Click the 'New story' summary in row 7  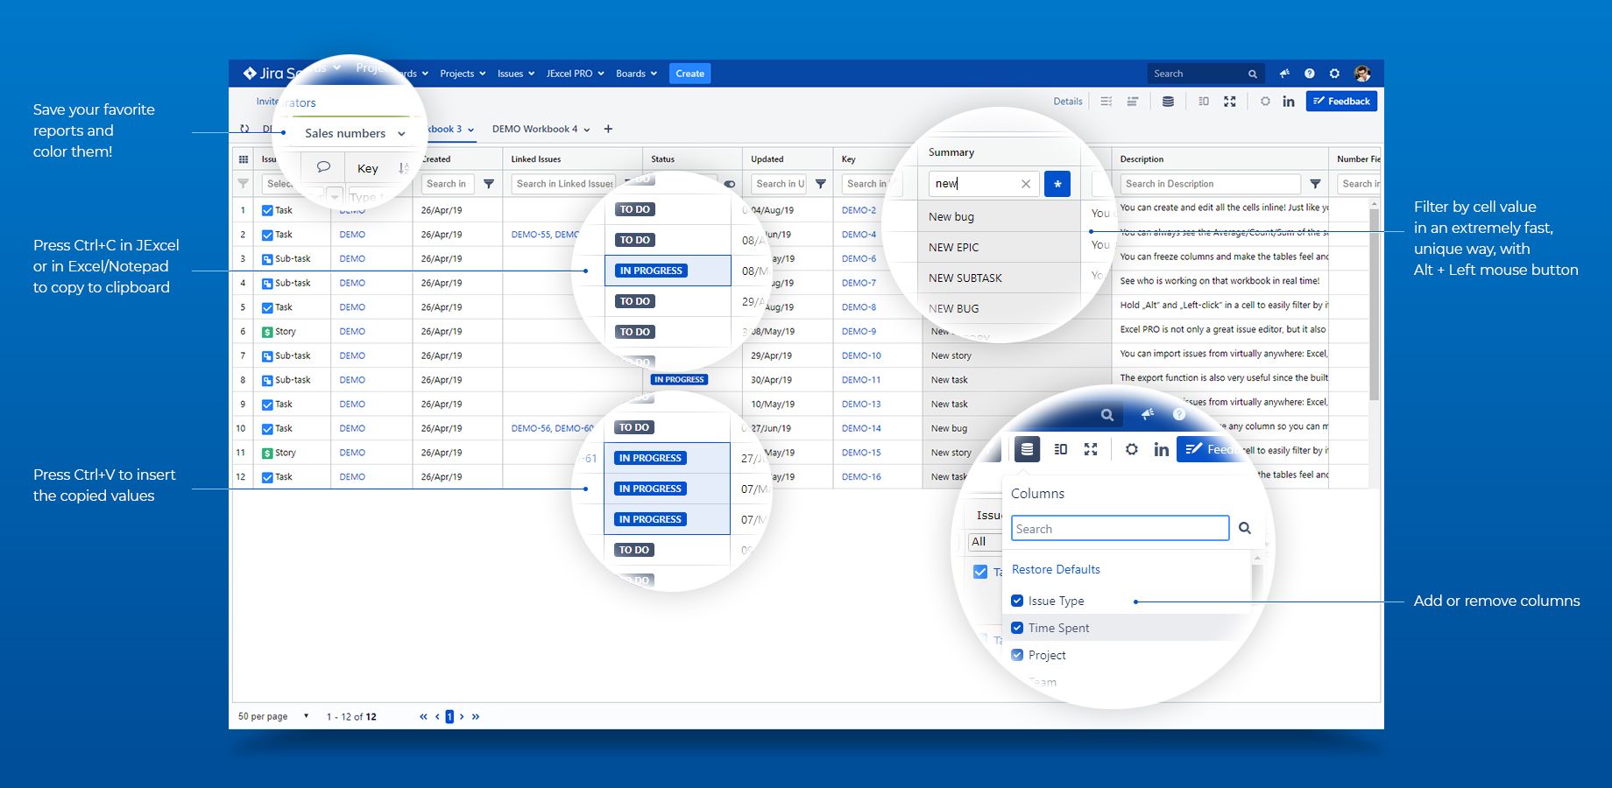click(951, 355)
